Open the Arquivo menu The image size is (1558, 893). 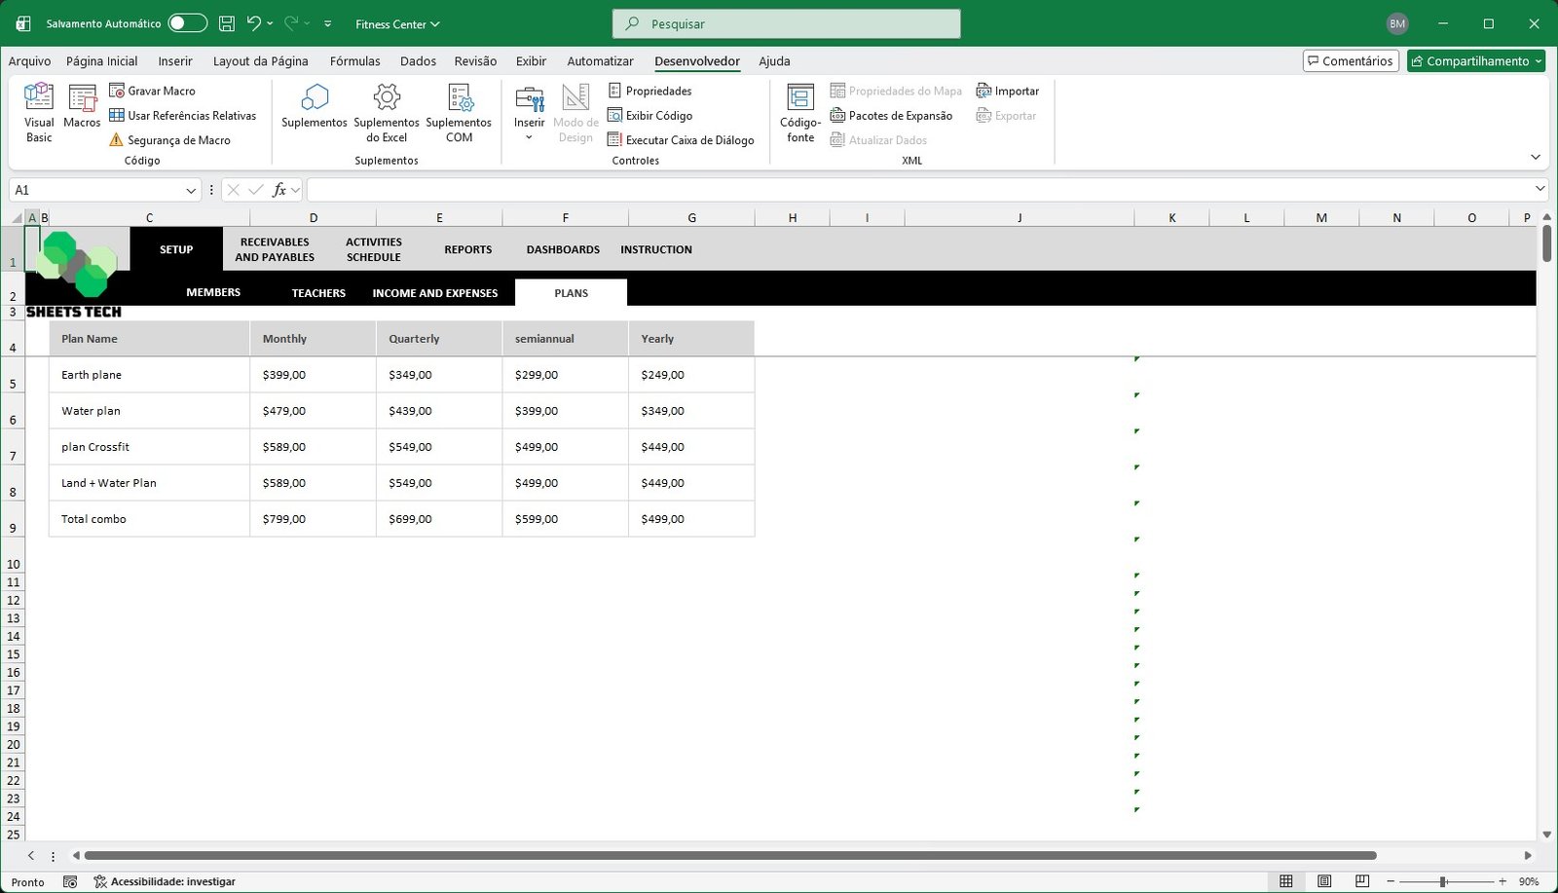(x=29, y=61)
